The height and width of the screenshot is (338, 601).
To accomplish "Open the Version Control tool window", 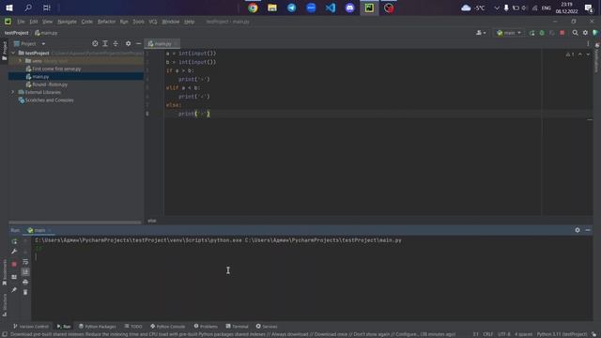I will (31, 327).
